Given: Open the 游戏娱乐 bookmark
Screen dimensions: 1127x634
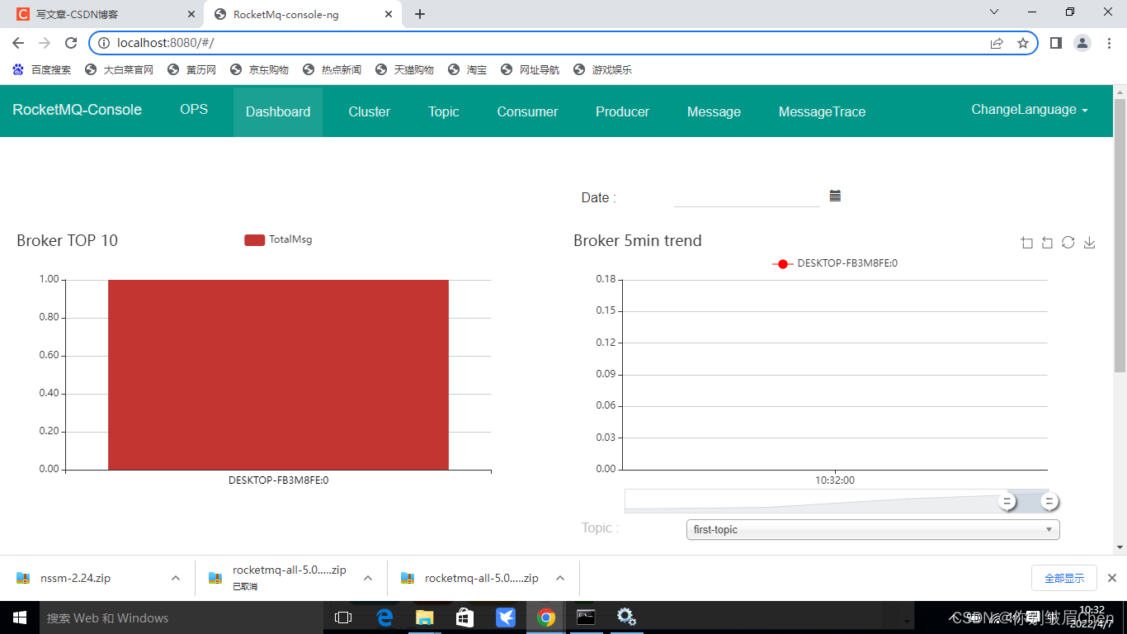Looking at the screenshot, I should click(603, 70).
